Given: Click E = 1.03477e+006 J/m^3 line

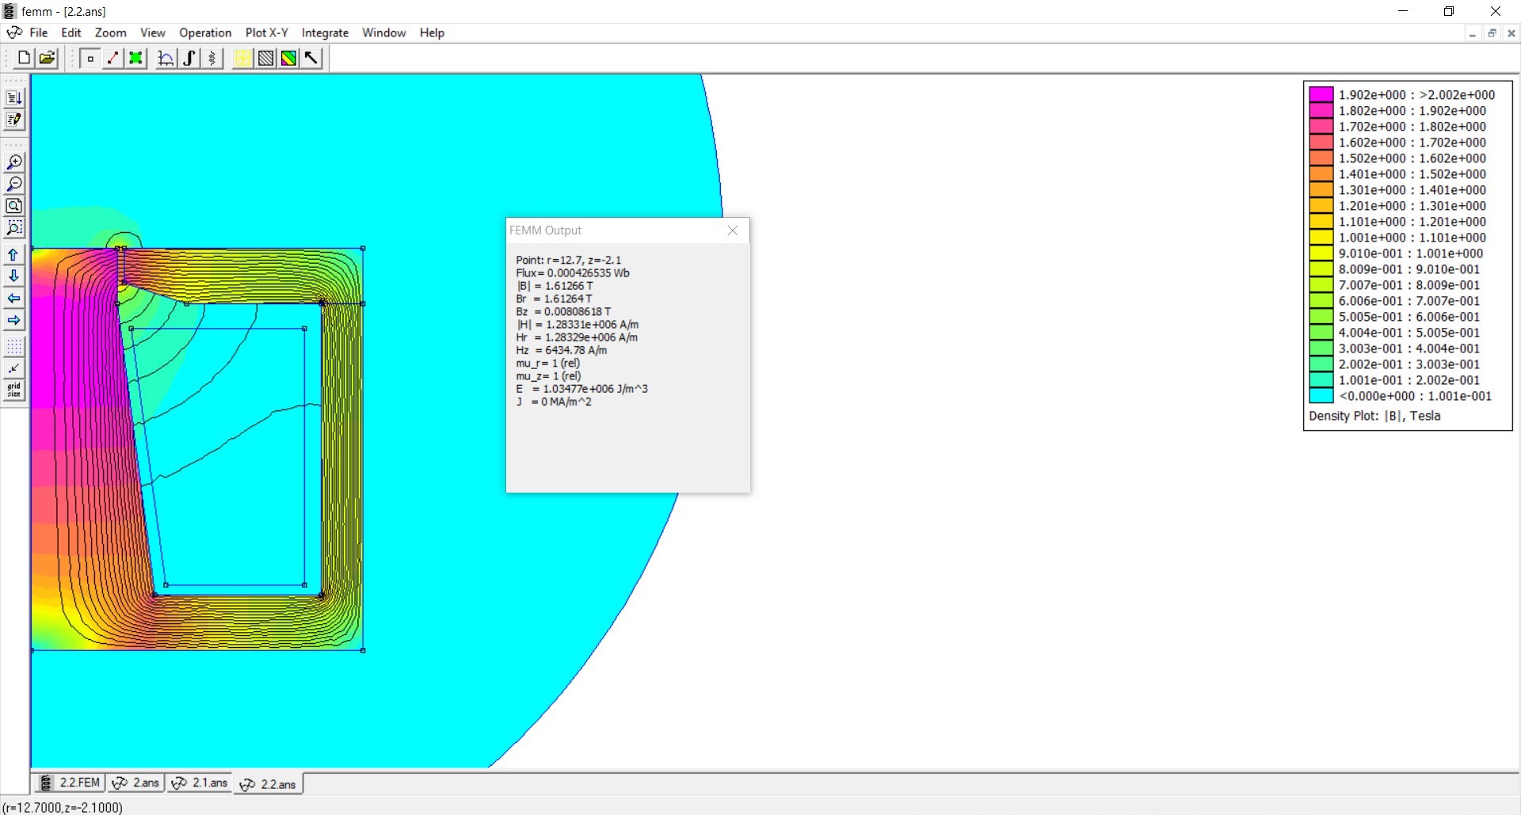Looking at the screenshot, I should pos(582,389).
